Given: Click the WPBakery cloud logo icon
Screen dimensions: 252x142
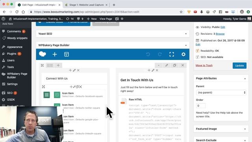Looking at the screenshot, I should pos(43,54).
